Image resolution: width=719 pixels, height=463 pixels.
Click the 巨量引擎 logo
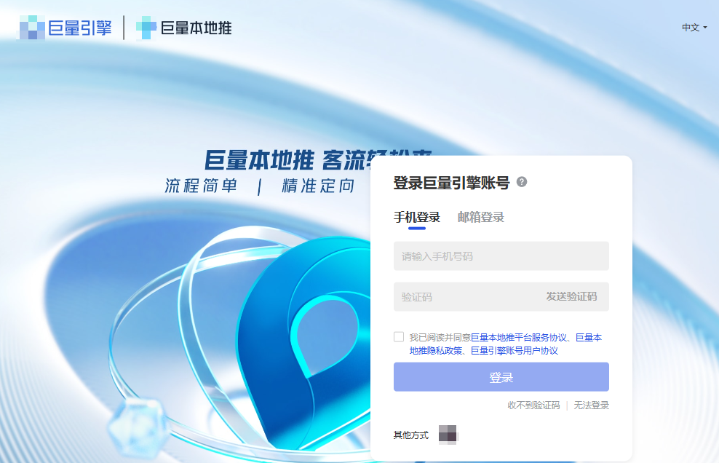[x=65, y=28]
